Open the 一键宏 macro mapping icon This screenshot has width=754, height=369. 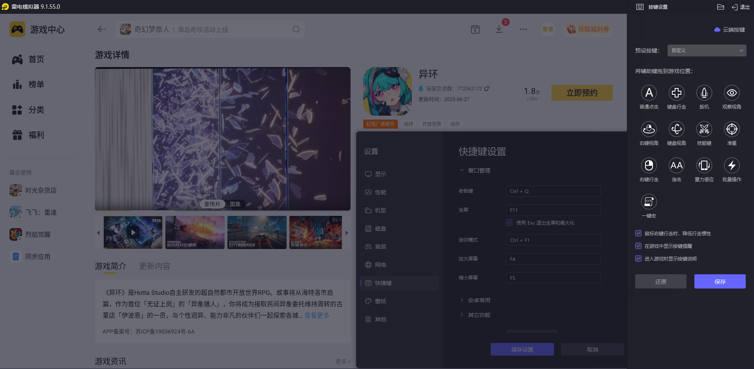pyautogui.click(x=650, y=202)
